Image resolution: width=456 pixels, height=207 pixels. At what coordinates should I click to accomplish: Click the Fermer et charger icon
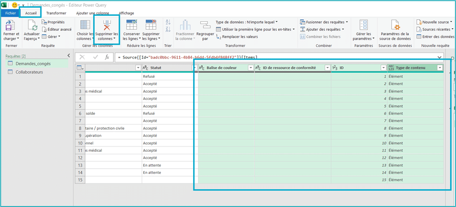pos(11,26)
